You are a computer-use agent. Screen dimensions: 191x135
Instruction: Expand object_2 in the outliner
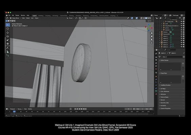click(160, 38)
